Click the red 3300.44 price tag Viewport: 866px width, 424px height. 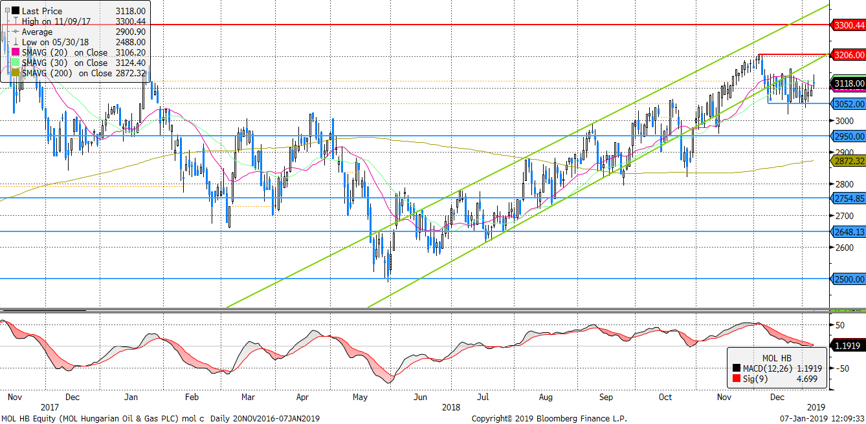pyautogui.click(x=849, y=25)
